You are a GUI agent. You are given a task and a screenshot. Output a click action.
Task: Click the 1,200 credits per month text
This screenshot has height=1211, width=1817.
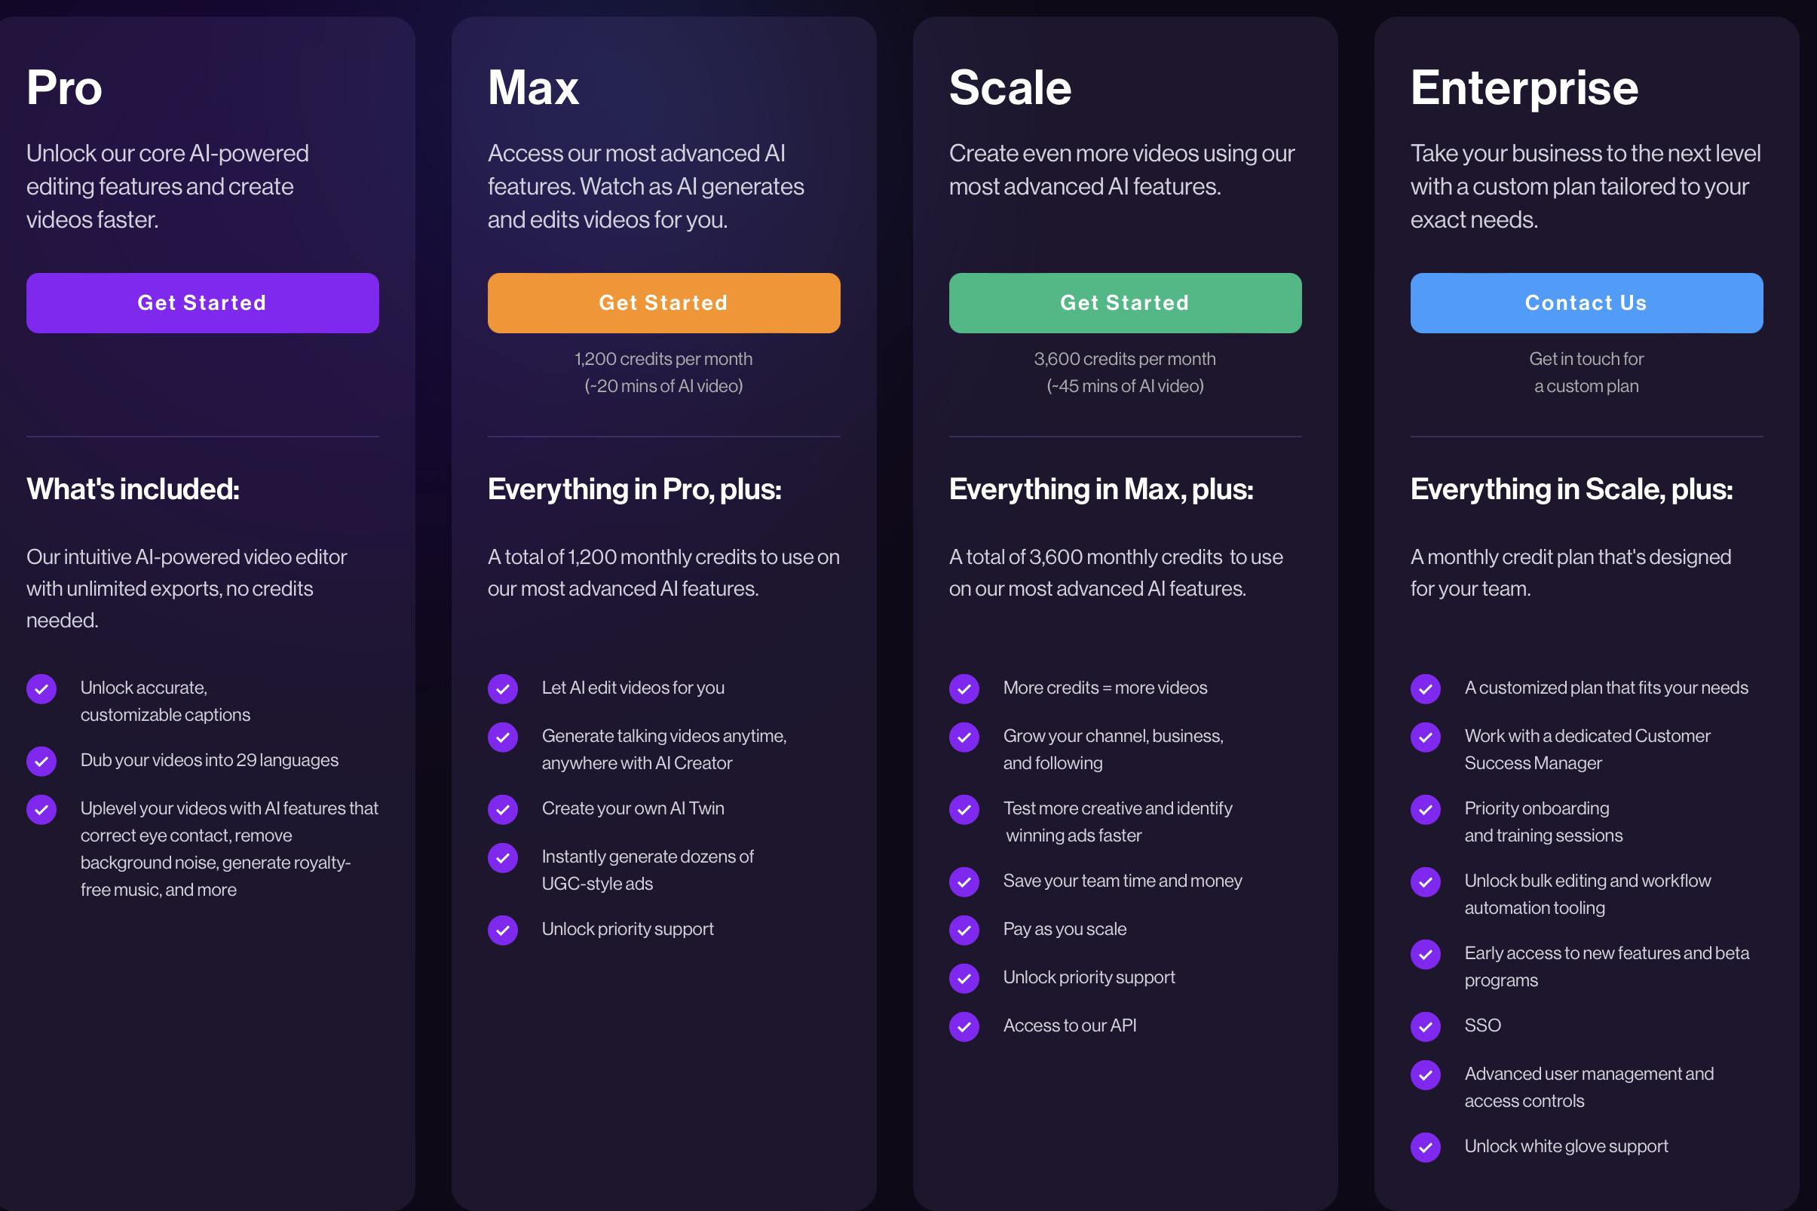pyautogui.click(x=663, y=359)
